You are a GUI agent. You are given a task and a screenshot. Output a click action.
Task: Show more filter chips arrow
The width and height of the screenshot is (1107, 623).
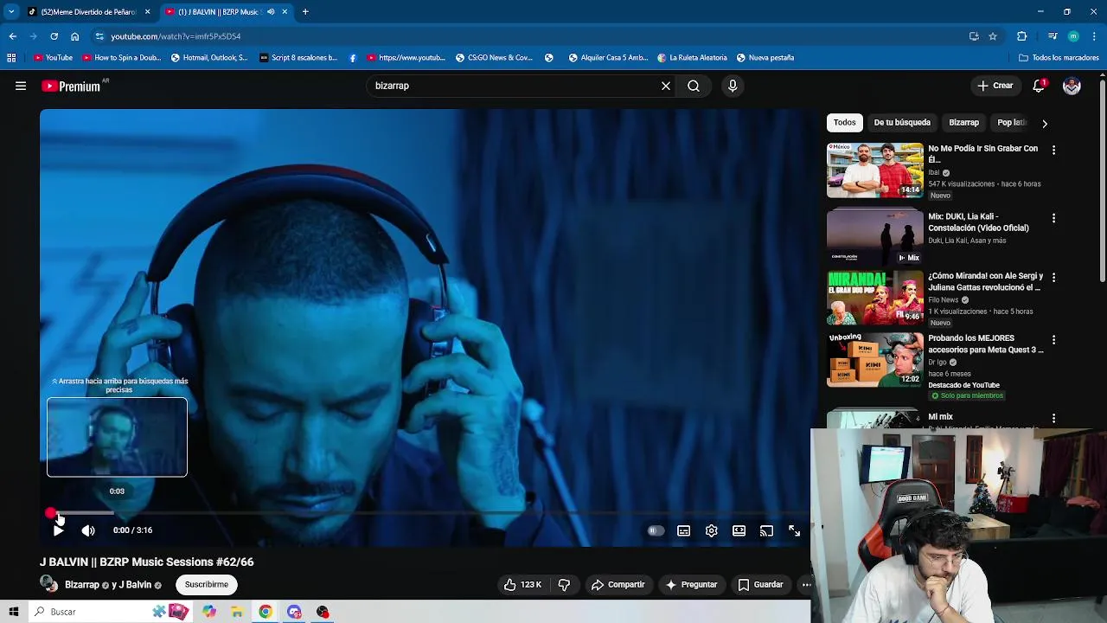(x=1044, y=124)
